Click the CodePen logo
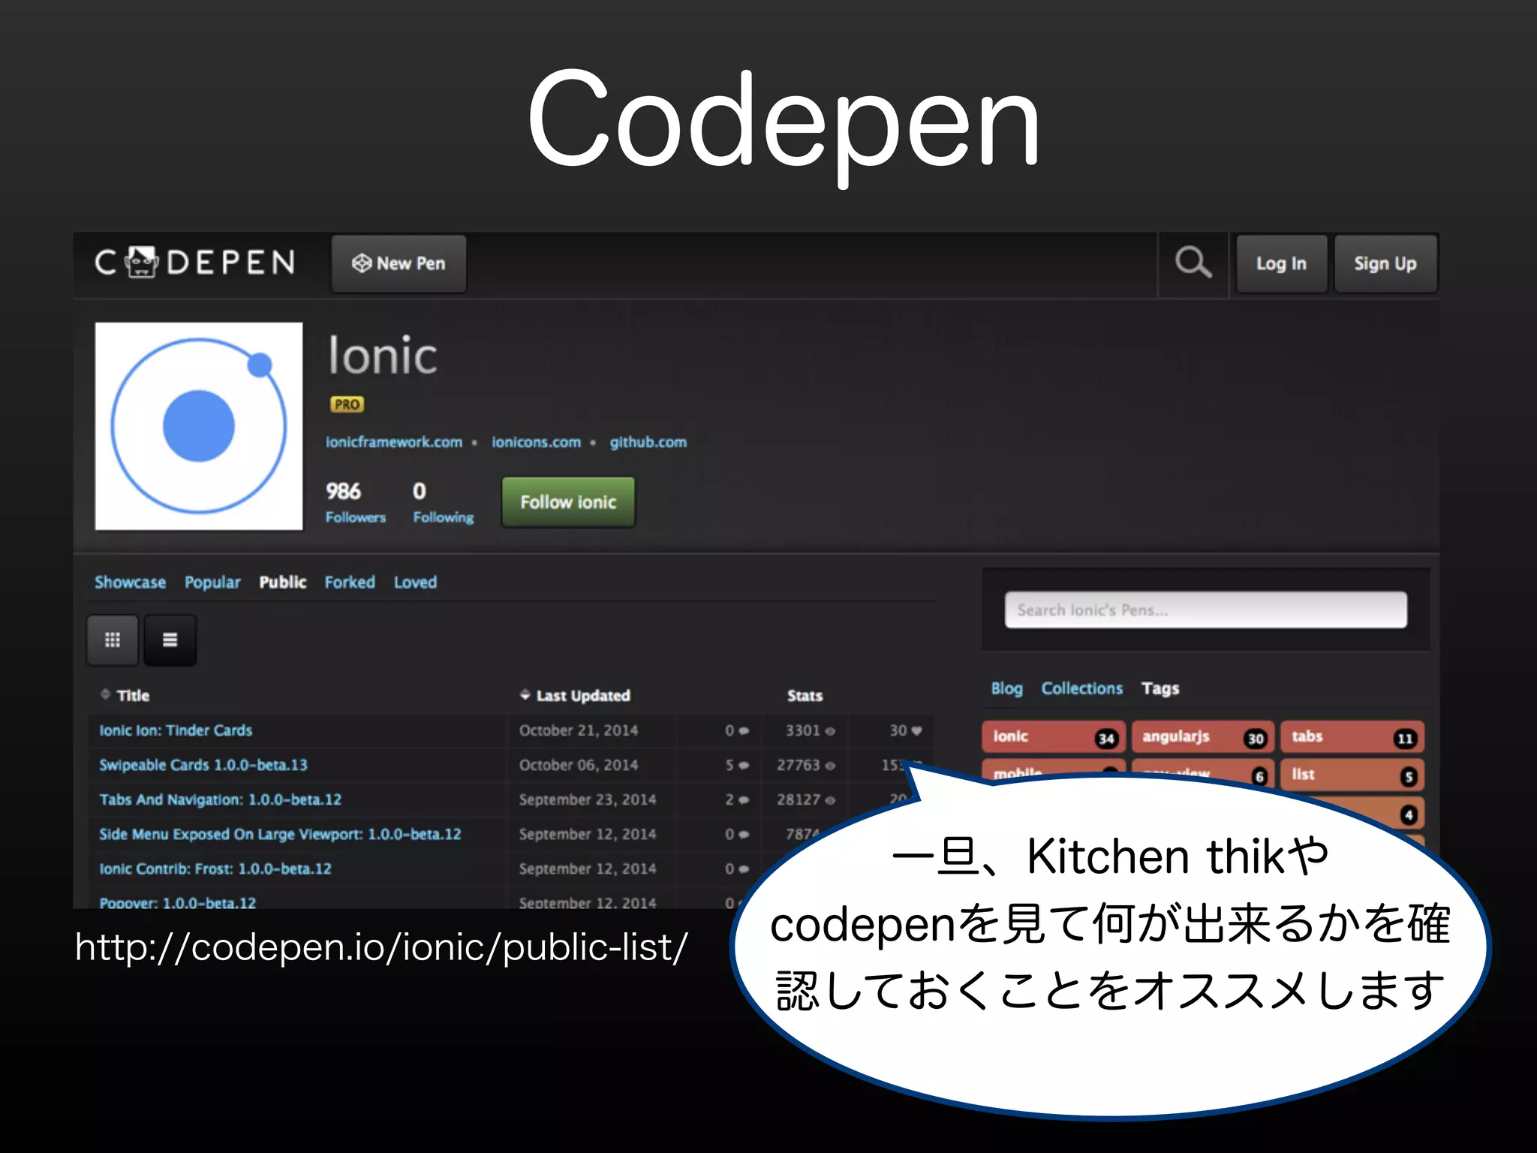 coord(195,263)
